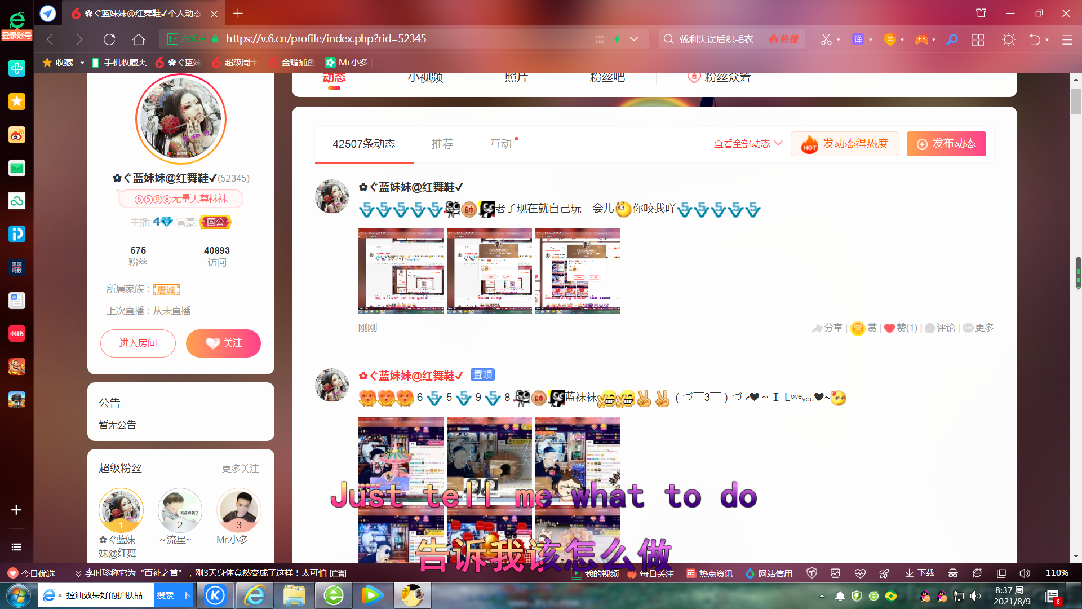Click the status bar mute sound icon
1082x609 pixels.
tap(1025, 573)
